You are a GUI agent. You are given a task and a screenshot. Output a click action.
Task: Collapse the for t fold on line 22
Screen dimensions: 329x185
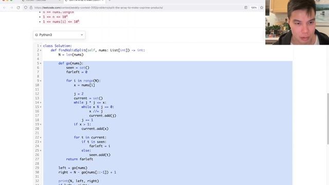[41, 138]
